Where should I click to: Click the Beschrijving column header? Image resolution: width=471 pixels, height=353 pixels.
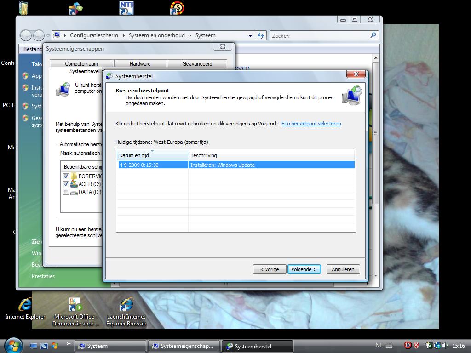[x=271, y=155]
